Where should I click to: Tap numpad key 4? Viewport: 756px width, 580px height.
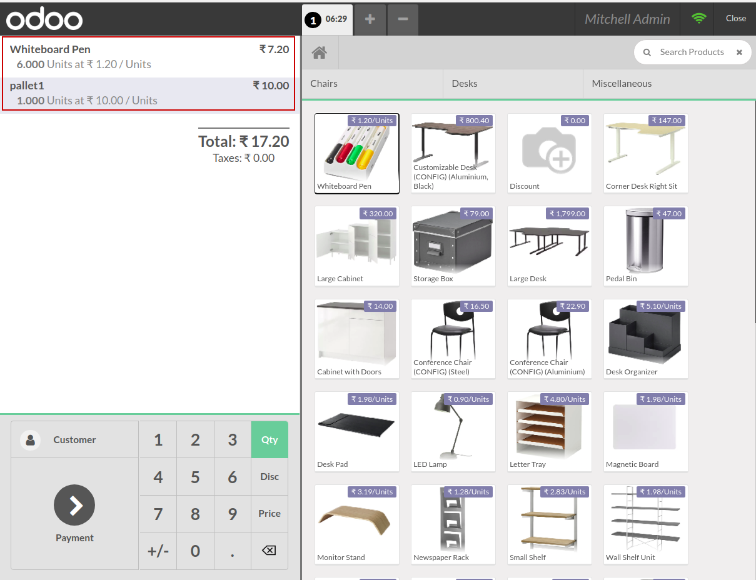coord(158,477)
